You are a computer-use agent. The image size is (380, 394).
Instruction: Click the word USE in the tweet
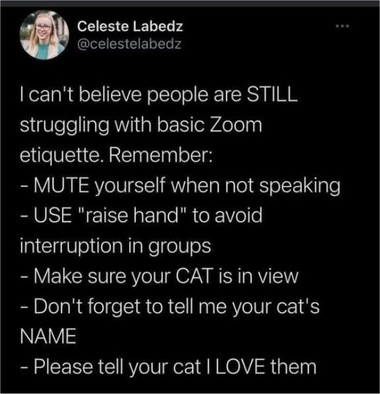(53, 216)
